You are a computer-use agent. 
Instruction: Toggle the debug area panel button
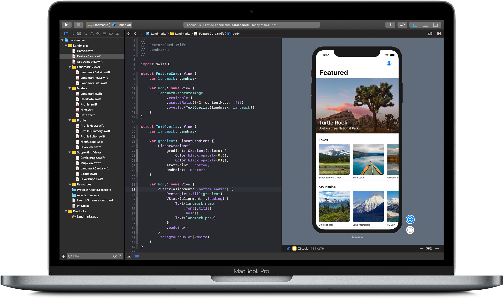point(425,25)
